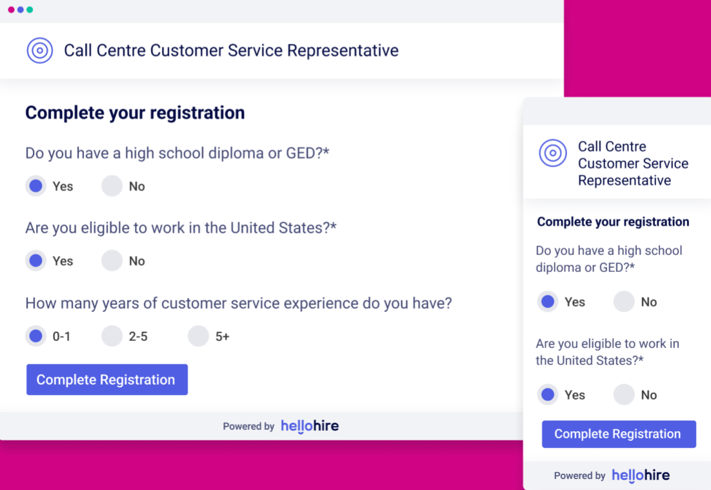Click the hellohire logo in the mobile preview footer

641,475
